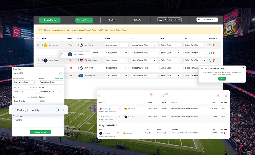Select Week 2 in schedule panel
This screenshot has width=255, height=155.
[x=166, y=95]
